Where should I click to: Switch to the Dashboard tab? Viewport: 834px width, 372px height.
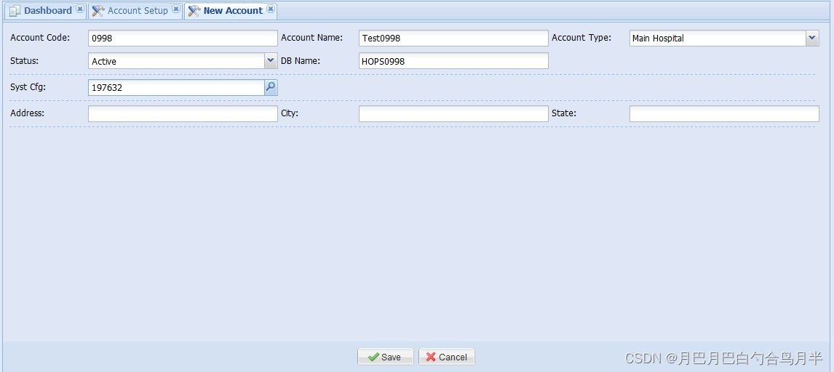(45, 11)
